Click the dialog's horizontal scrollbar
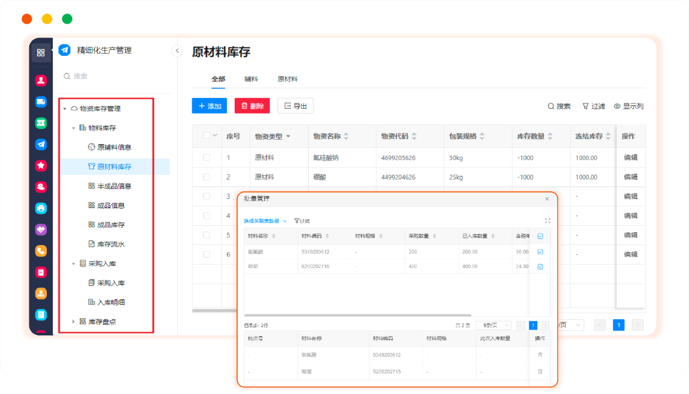 tap(358, 315)
